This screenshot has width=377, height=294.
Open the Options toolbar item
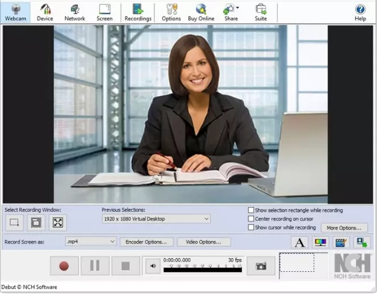[x=171, y=12]
